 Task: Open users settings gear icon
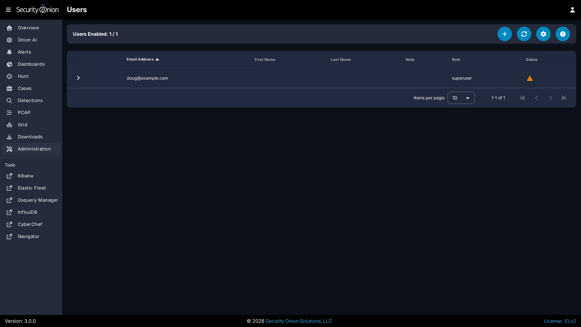(x=543, y=34)
